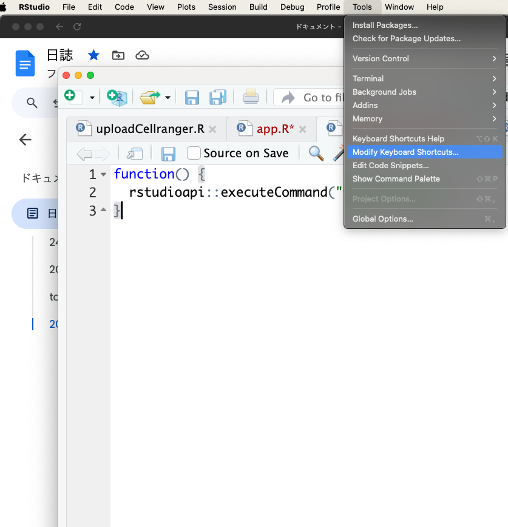The height and width of the screenshot is (527, 508).
Task: Expand the recent files dropdown arrow
Action: (168, 98)
